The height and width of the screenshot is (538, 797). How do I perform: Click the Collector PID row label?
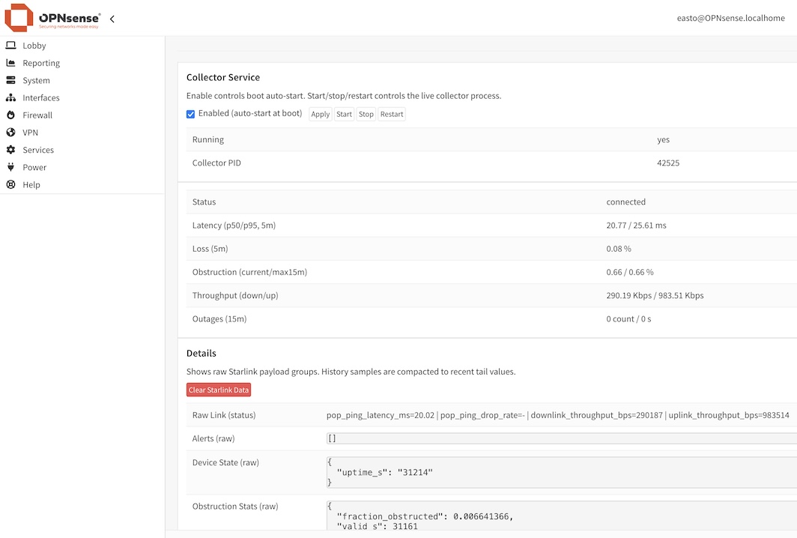[216, 163]
